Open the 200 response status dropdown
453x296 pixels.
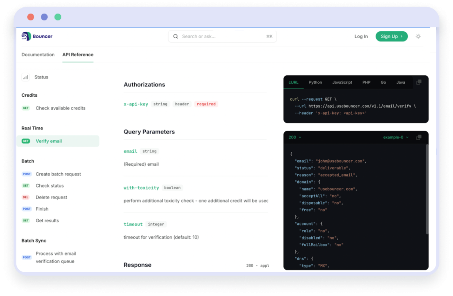[x=294, y=137]
